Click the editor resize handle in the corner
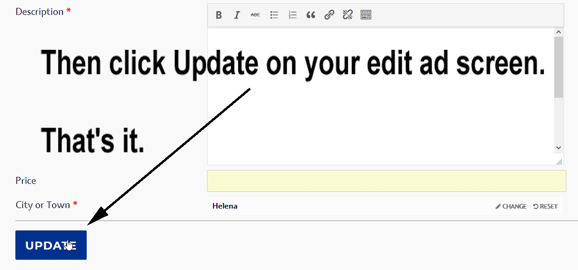Viewport: 578px width, 270px height. (x=560, y=161)
